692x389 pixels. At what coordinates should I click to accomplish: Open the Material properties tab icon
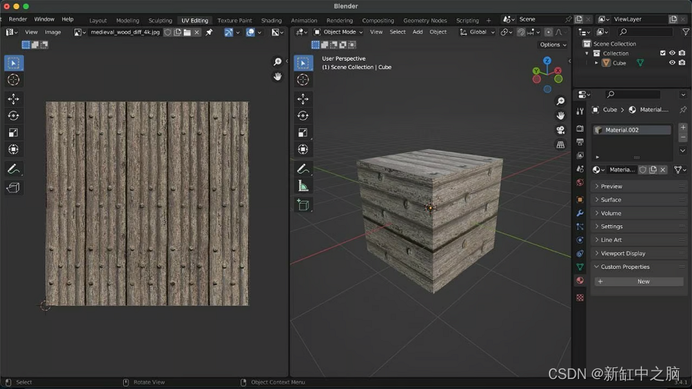(x=580, y=281)
